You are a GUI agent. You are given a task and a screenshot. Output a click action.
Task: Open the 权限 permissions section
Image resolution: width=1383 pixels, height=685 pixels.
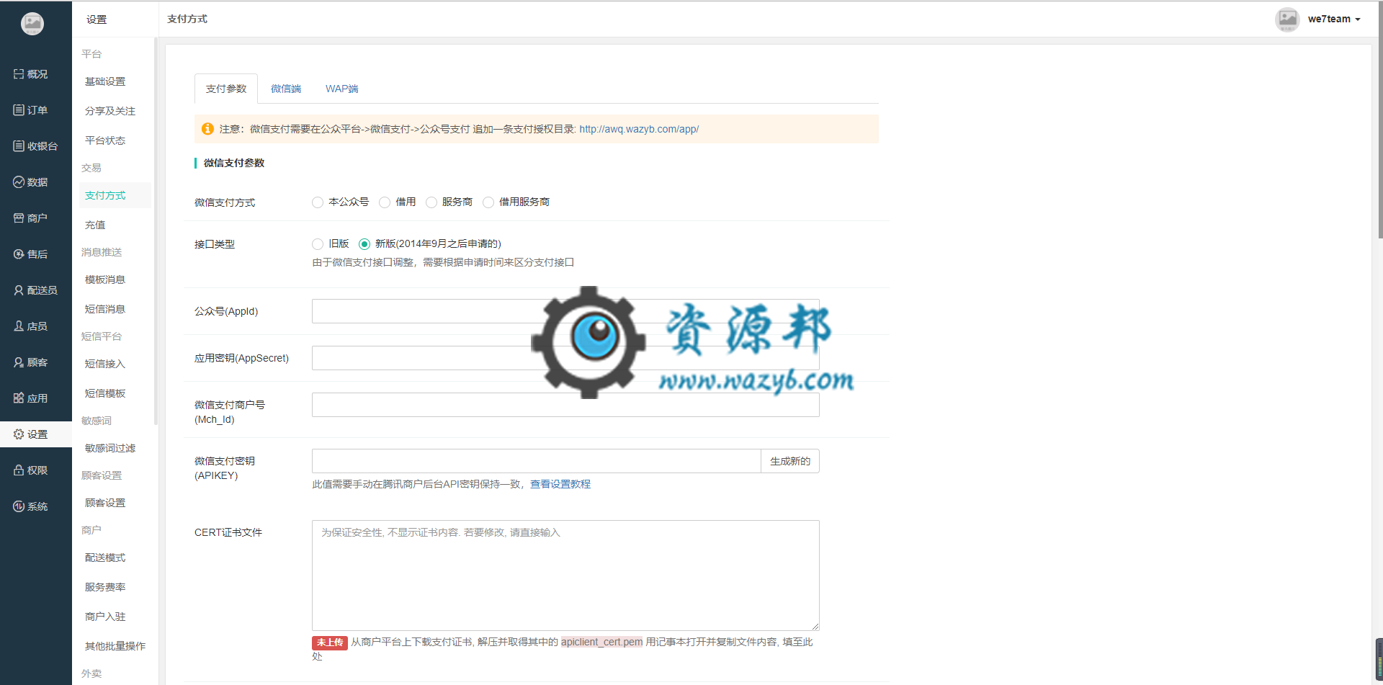tap(30, 470)
